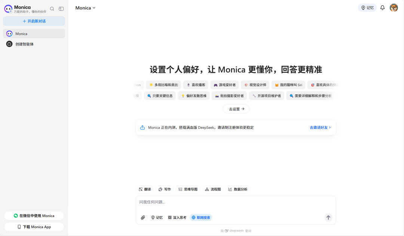Click 下载 Monica App button
The image size is (404, 236).
coord(34,227)
